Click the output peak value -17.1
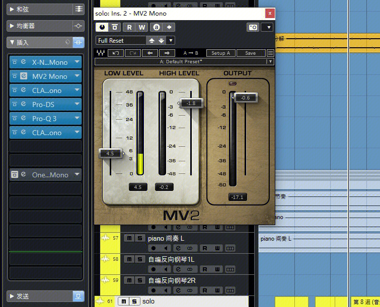Image resolution: width=380 pixels, height=307 pixels. (x=238, y=197)
